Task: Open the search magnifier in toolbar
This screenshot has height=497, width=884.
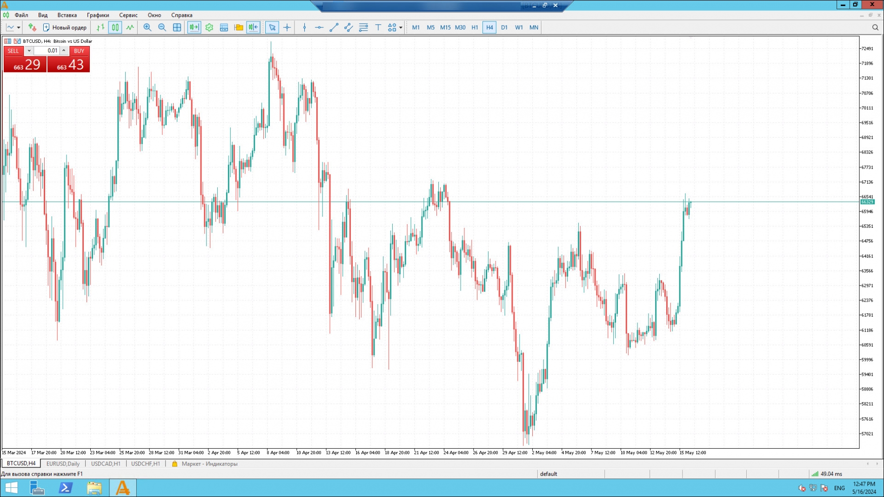Action: pos(875,27)
